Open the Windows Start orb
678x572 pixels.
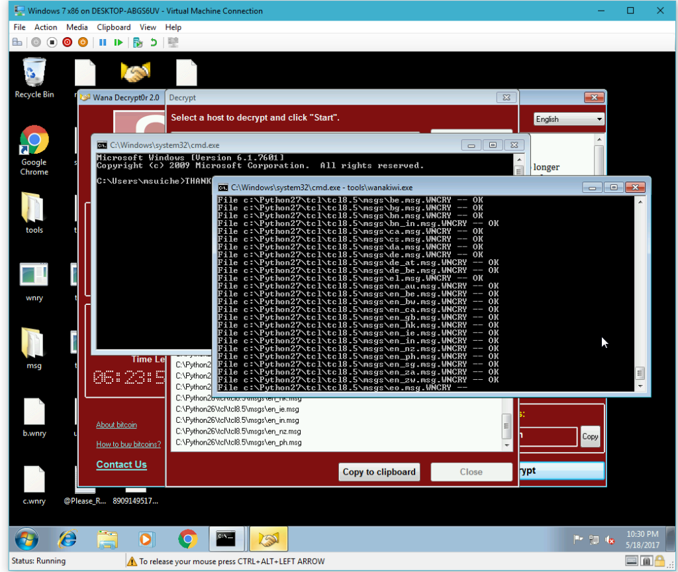tap(26, 539)
